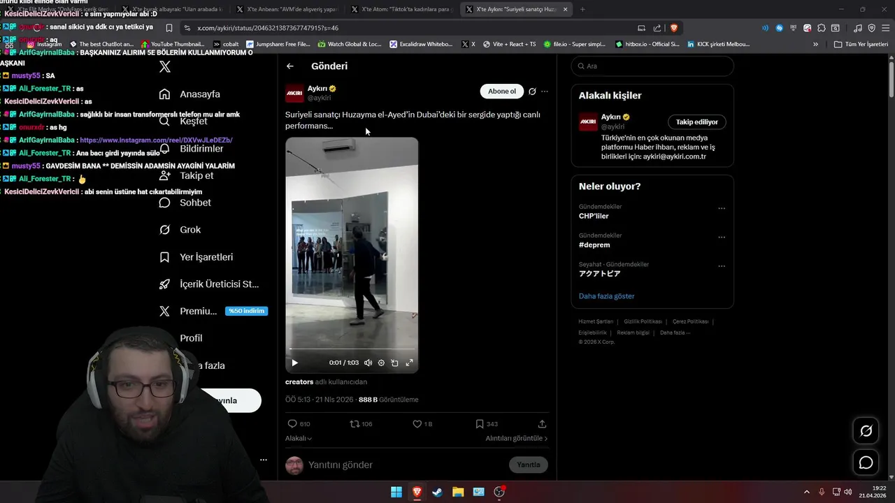This screenshot has height=503, width=895.
Task: Open floating messages chat button
Action: [x=866, y=462]
